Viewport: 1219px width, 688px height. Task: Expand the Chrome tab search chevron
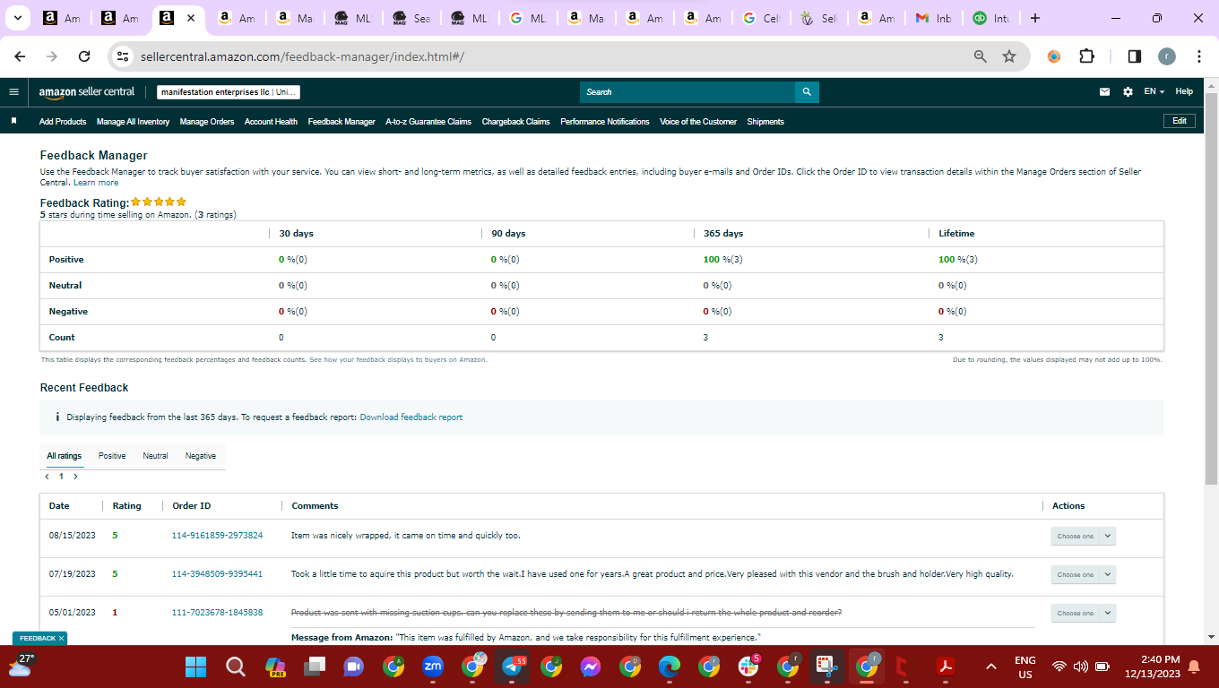tap(16, 18)
